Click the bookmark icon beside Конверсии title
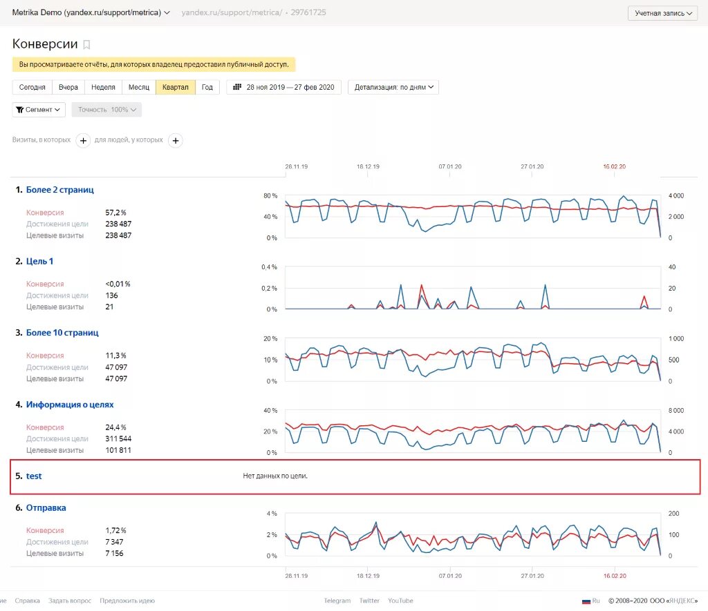Screen dimensions: 708x611 [86, 45]
